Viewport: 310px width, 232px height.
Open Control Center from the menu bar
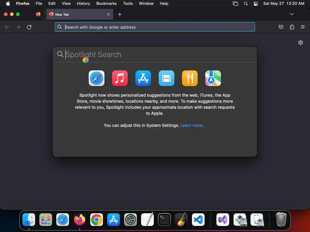[x=256, y=4]
